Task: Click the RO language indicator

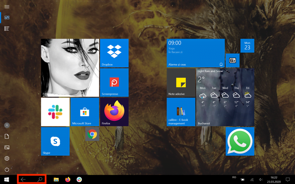Action: pyautogui.click(x=234, y=178)
